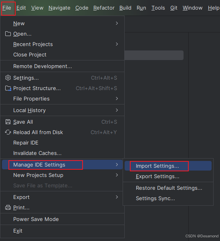Expand the Local History submenu arrow
Image resolution: width=220 pixels, height=241 pixels.
(117, 110)
